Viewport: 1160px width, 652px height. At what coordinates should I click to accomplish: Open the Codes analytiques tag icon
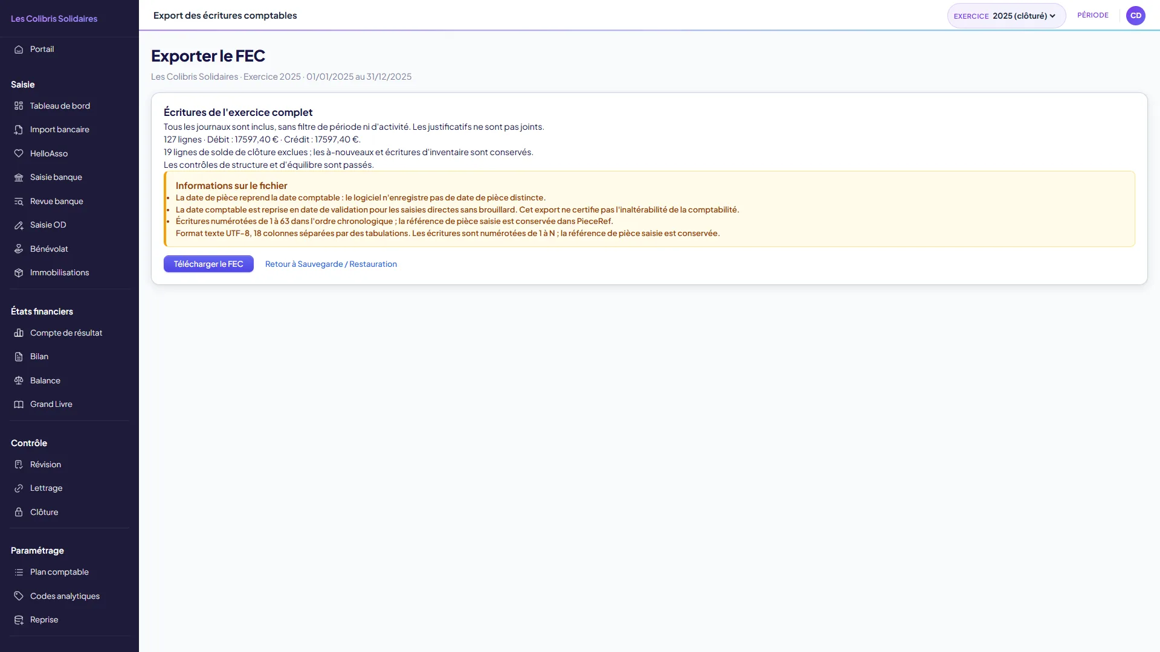[19, 596]
